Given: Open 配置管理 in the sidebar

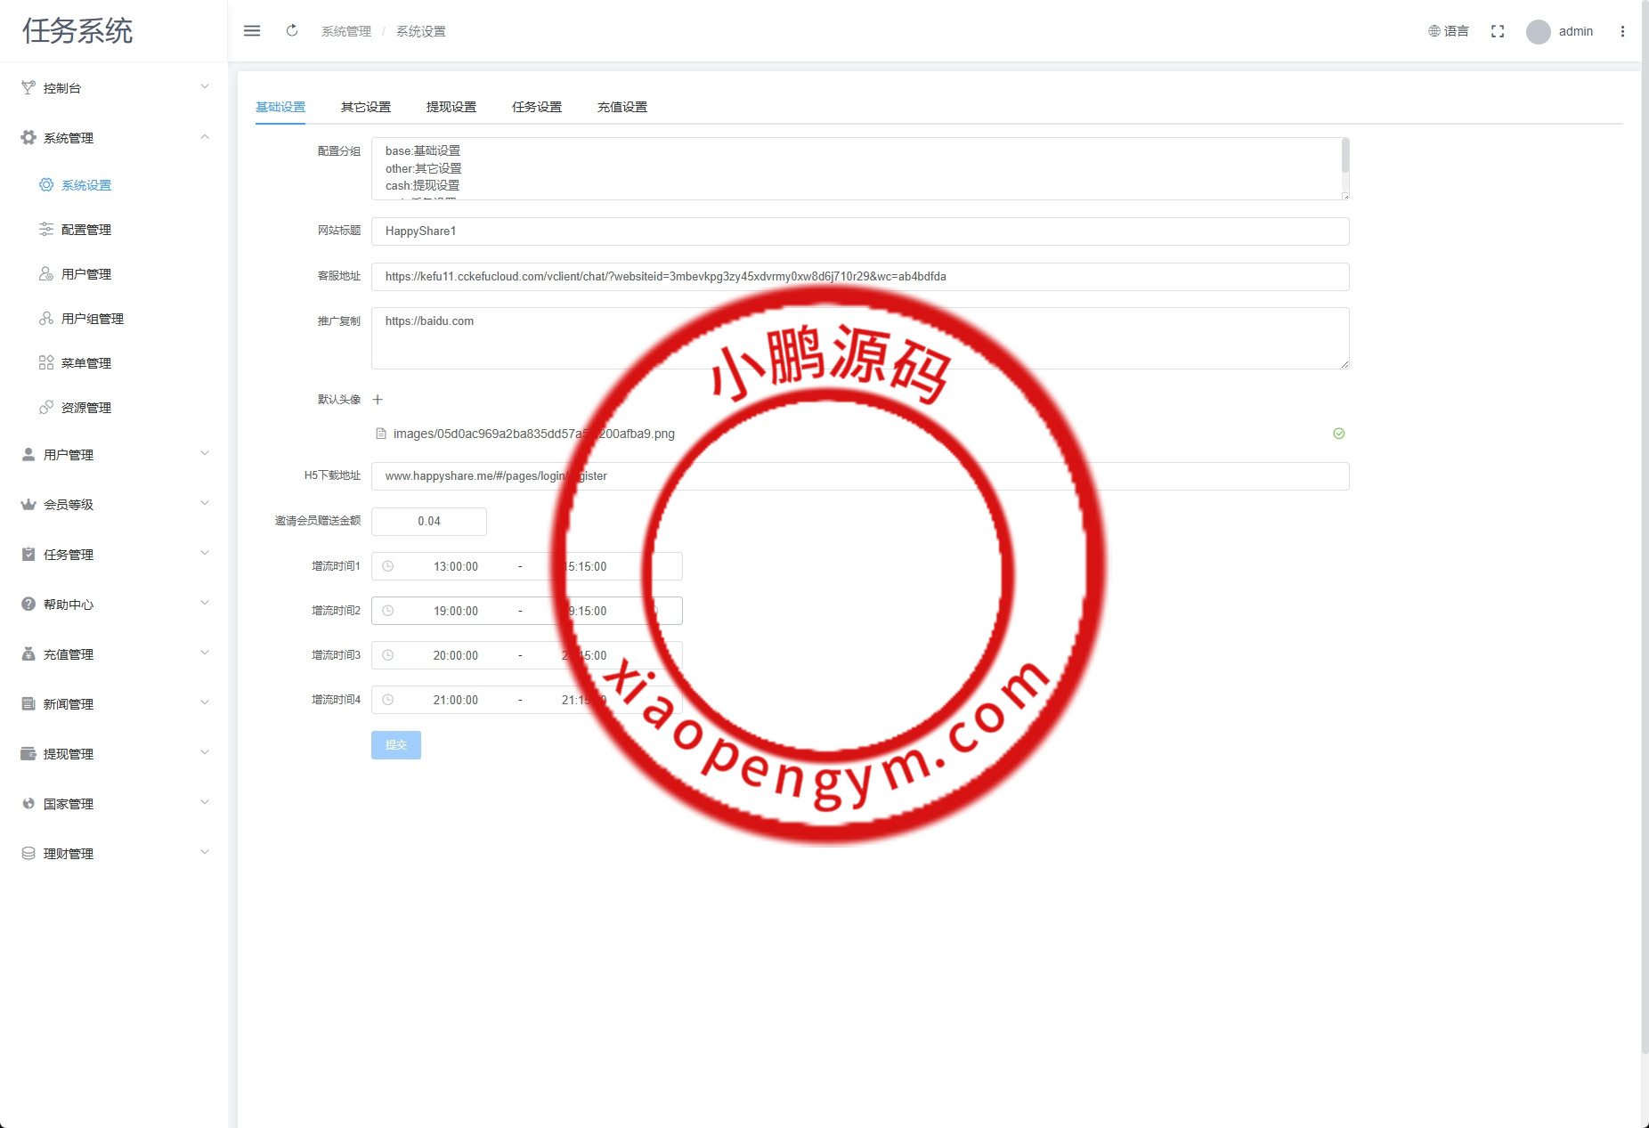Looking at the screenshot, I should (x=86, y=230).
